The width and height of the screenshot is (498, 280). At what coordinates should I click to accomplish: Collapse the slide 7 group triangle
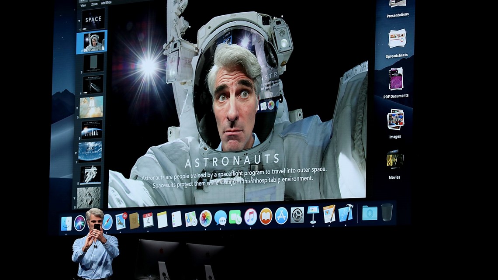(x=76, y=153)
